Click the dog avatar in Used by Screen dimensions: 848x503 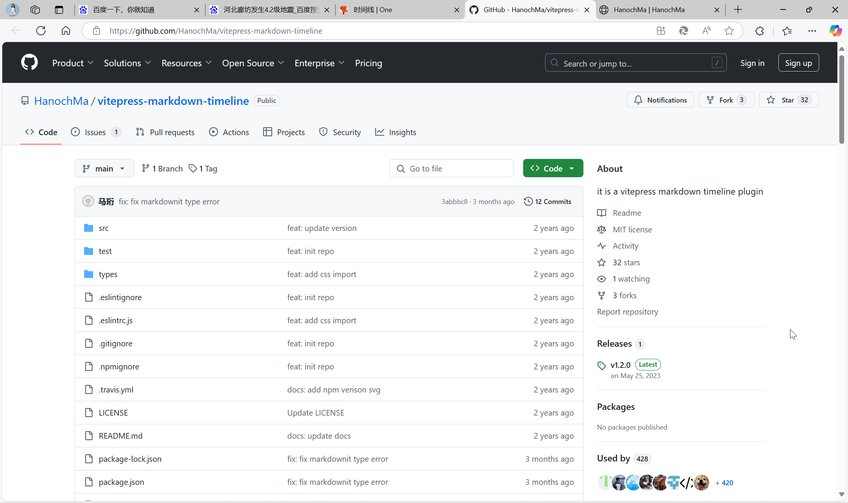(701, 483)
